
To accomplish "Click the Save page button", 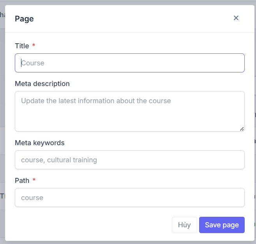I will pos(222,225).
